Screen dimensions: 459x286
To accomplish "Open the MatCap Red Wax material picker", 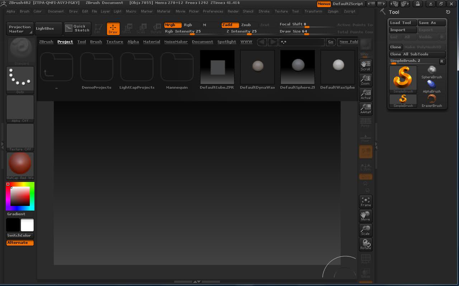I will [20, 166].
